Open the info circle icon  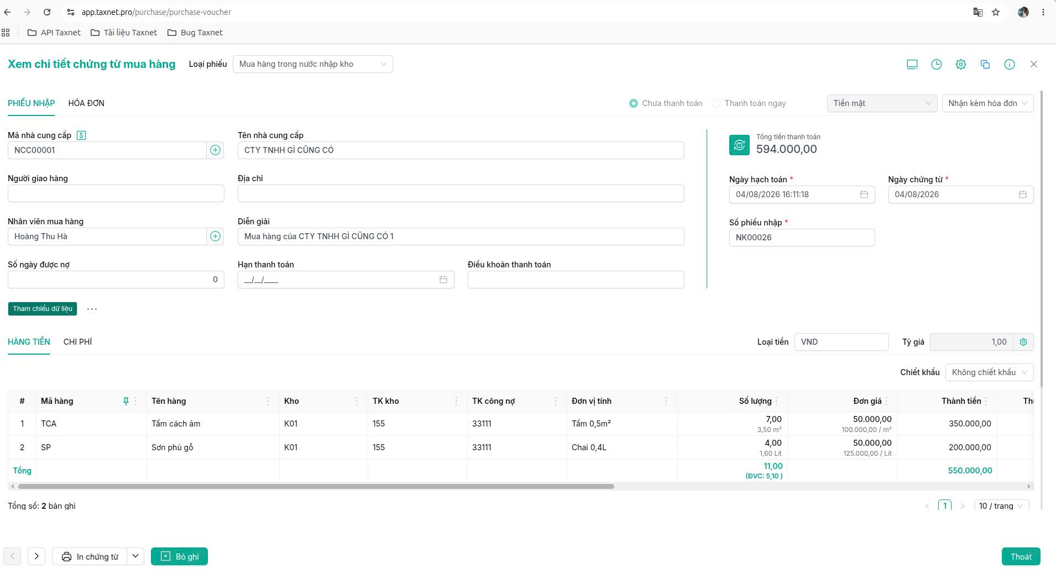[x=1010, y=64]
